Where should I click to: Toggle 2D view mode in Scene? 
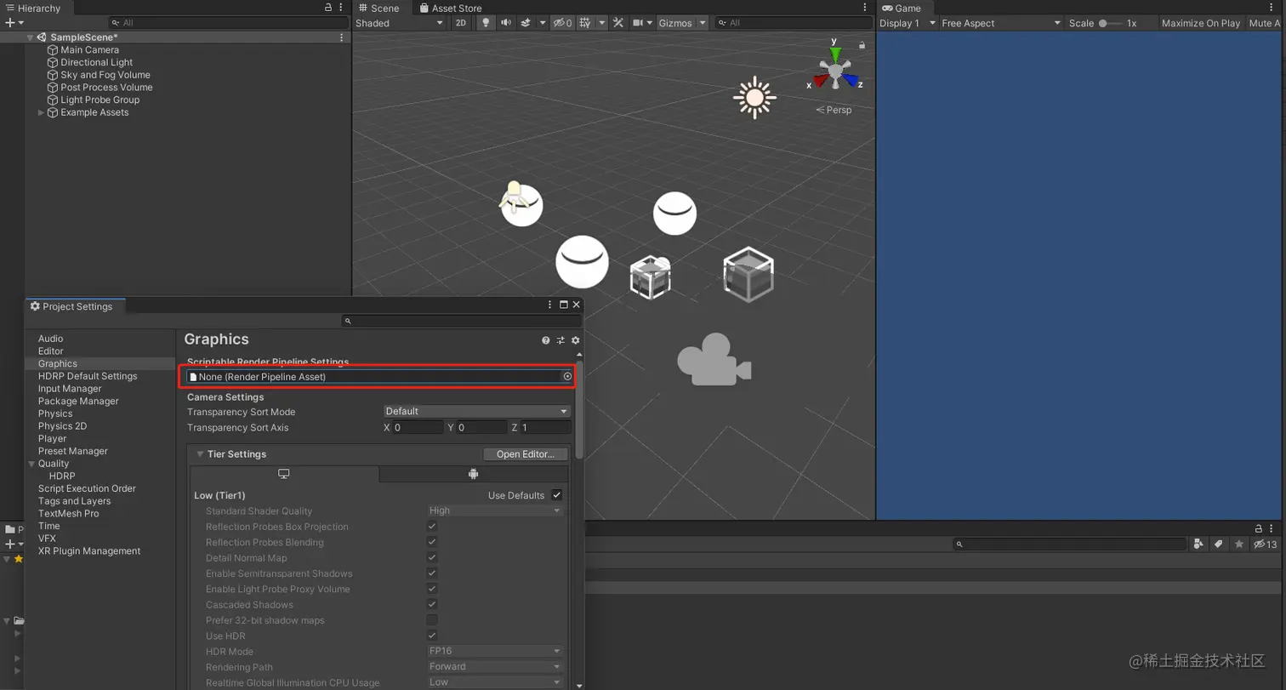[460, 23]
